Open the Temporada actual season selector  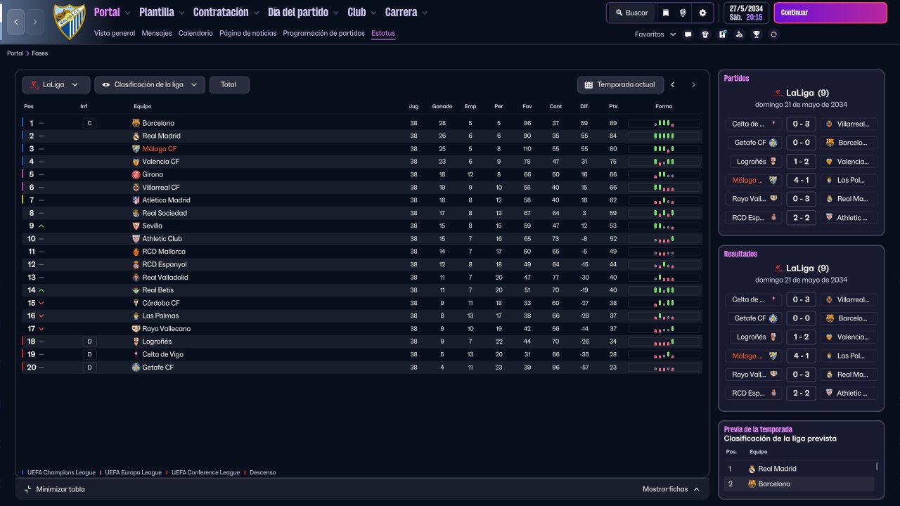[x=620, y=84]
